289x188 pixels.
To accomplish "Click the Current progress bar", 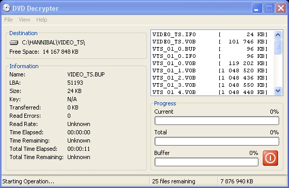I will [x=217, y=121].
